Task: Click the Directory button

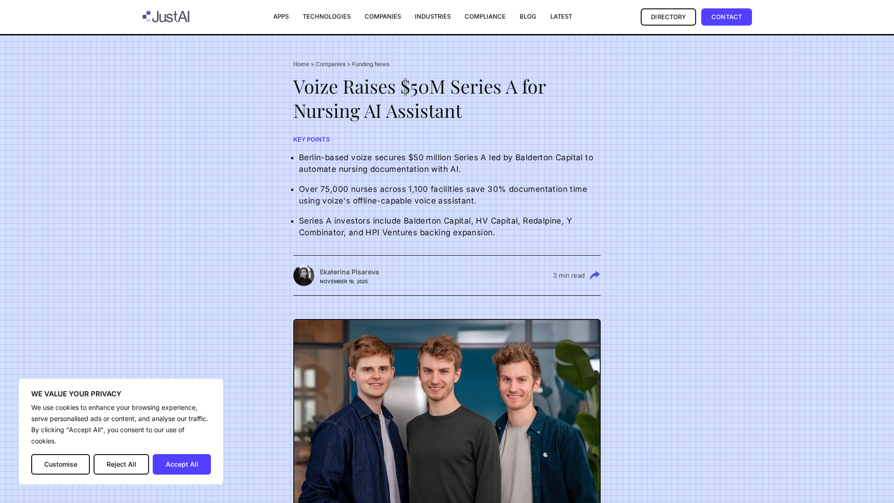Action: (x=668, y=17)
